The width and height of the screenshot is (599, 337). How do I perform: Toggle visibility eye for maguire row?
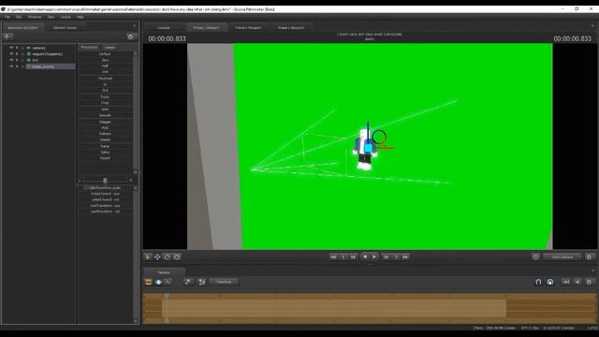[11, 54]
